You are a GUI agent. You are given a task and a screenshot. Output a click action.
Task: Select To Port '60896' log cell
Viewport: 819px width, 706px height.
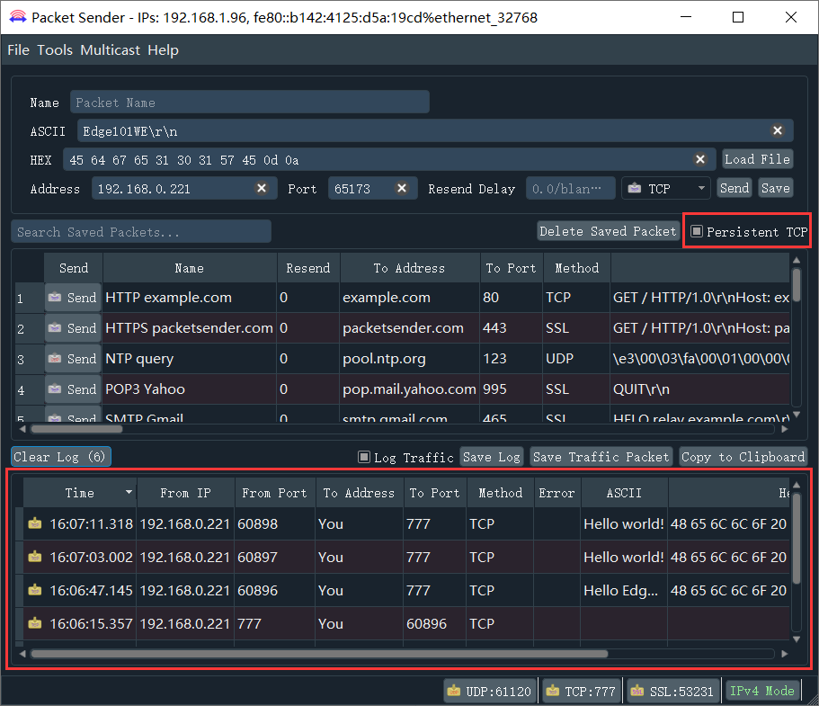pyautogui.click(x=434, y=623)
